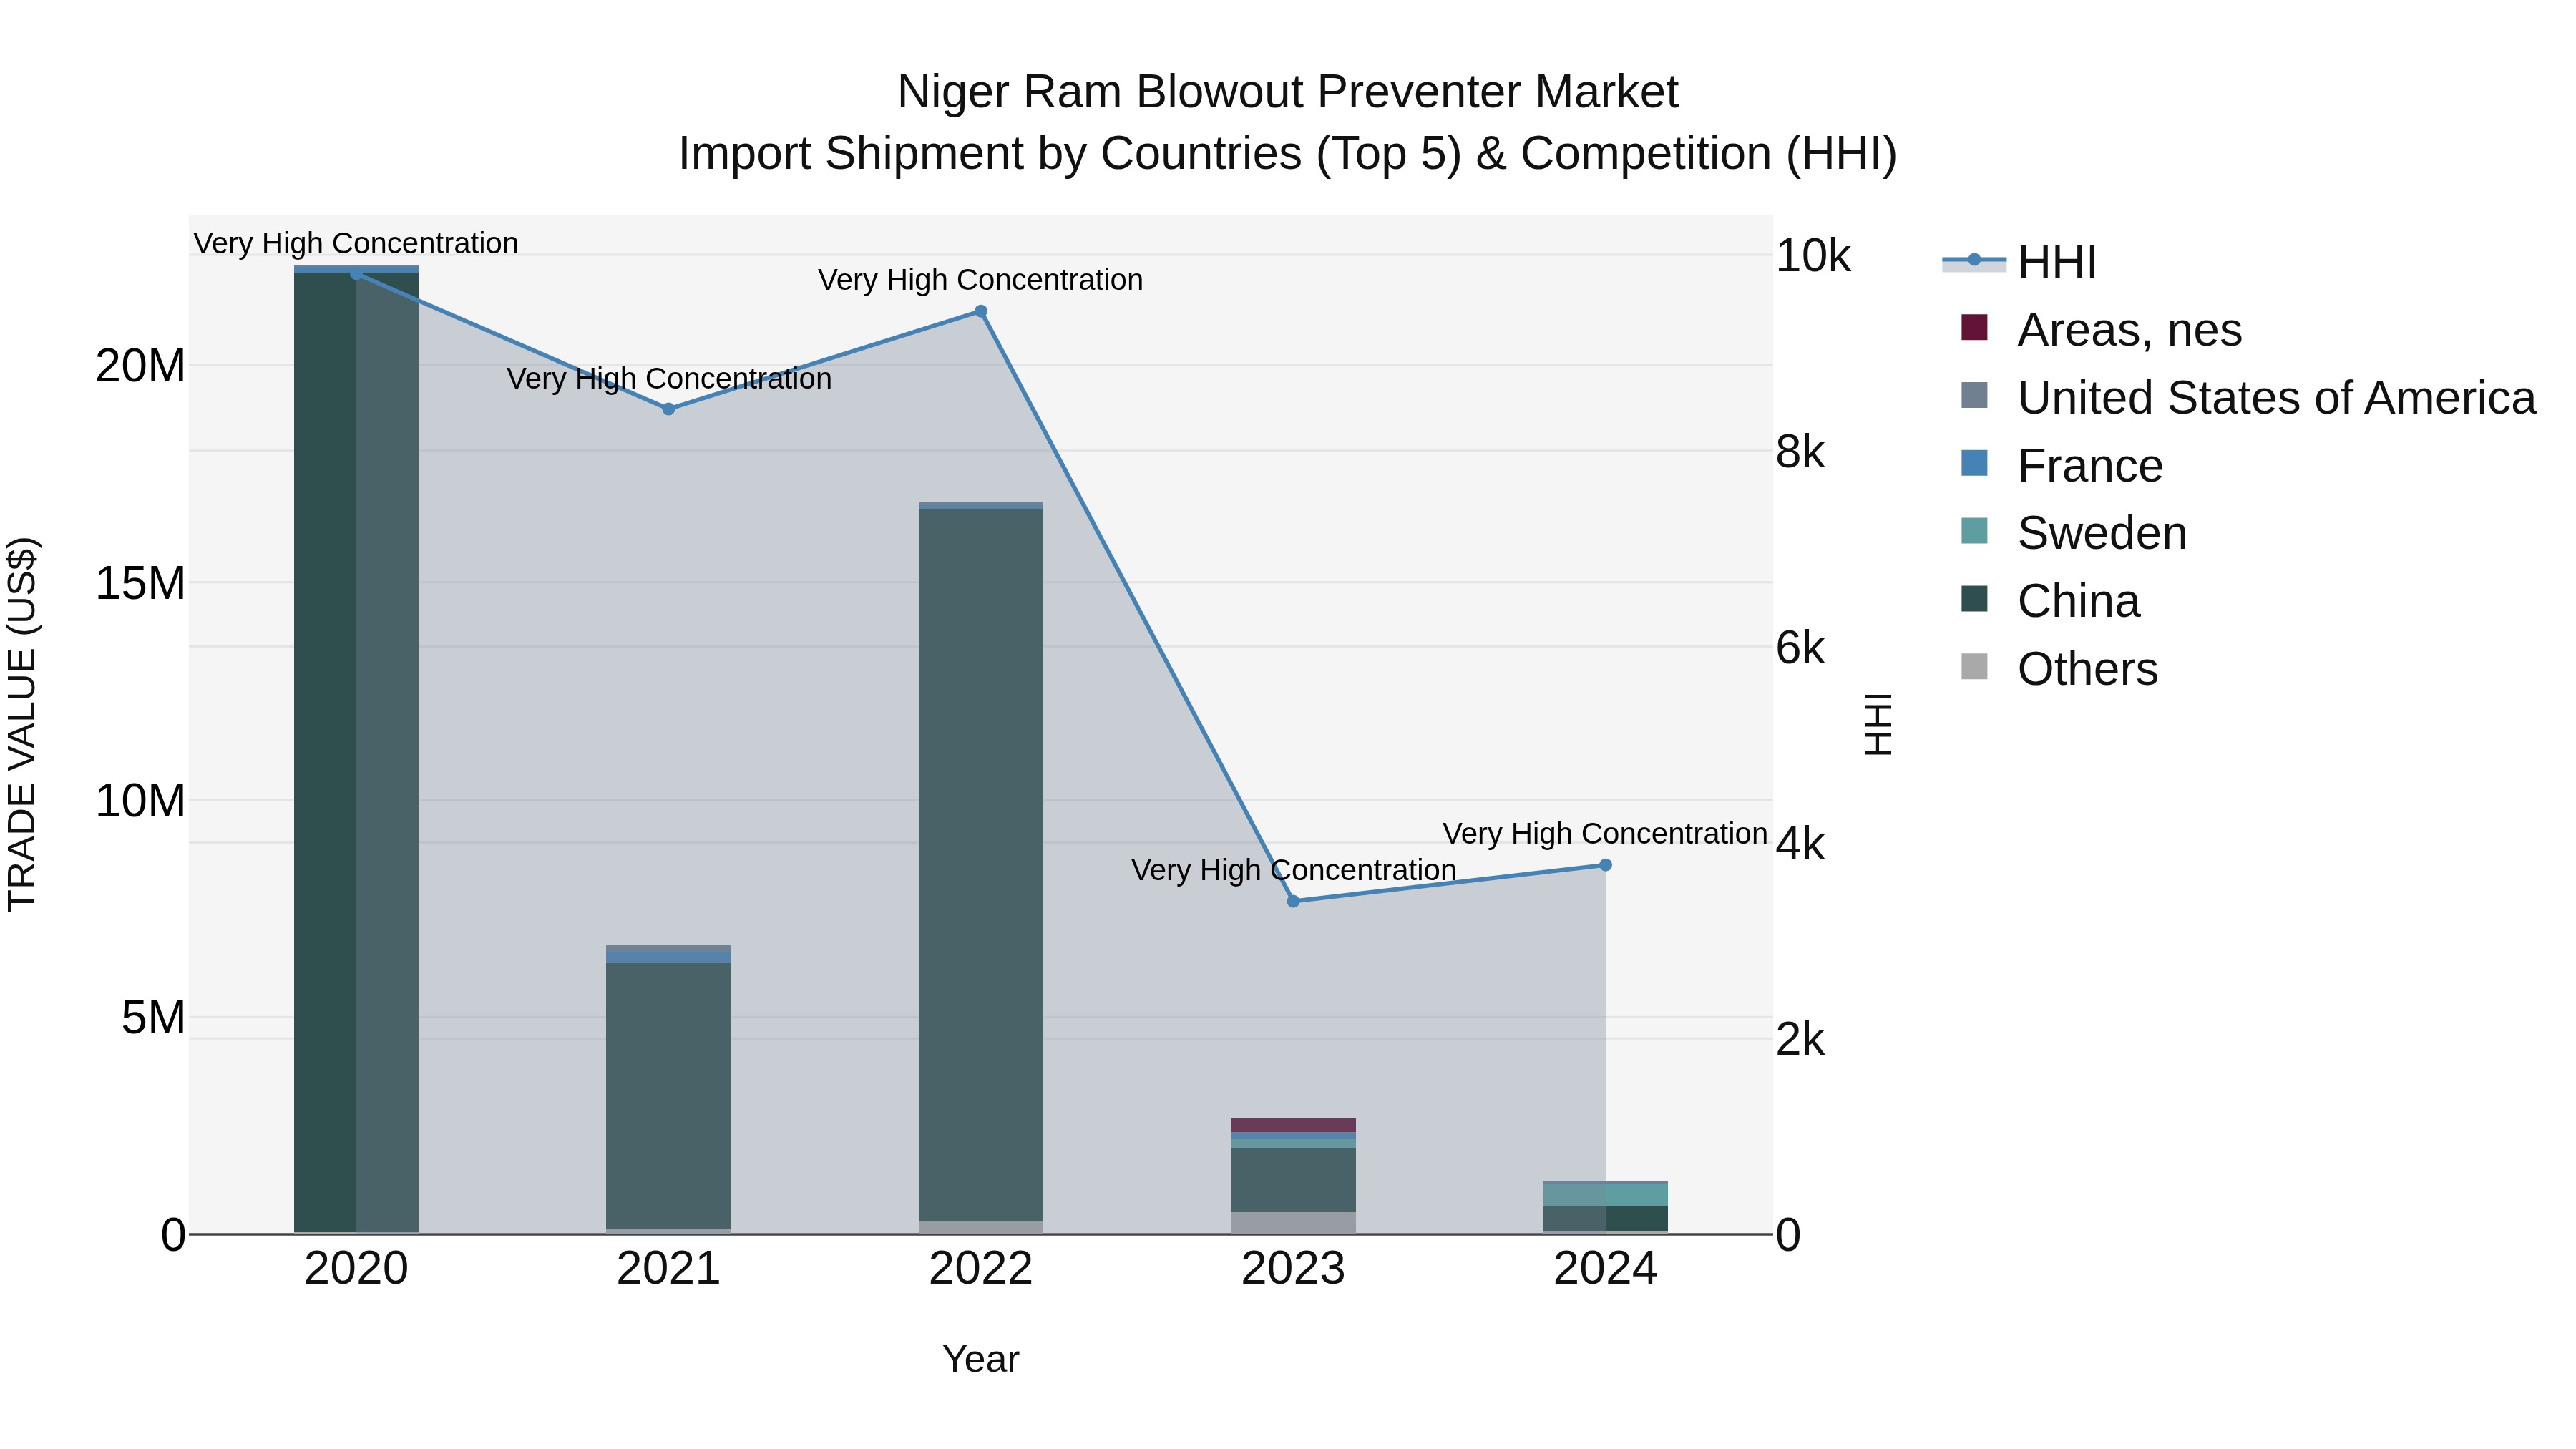Toggle the HHI legend entry
The image size is (2576, 1449).
(2019, 262)
